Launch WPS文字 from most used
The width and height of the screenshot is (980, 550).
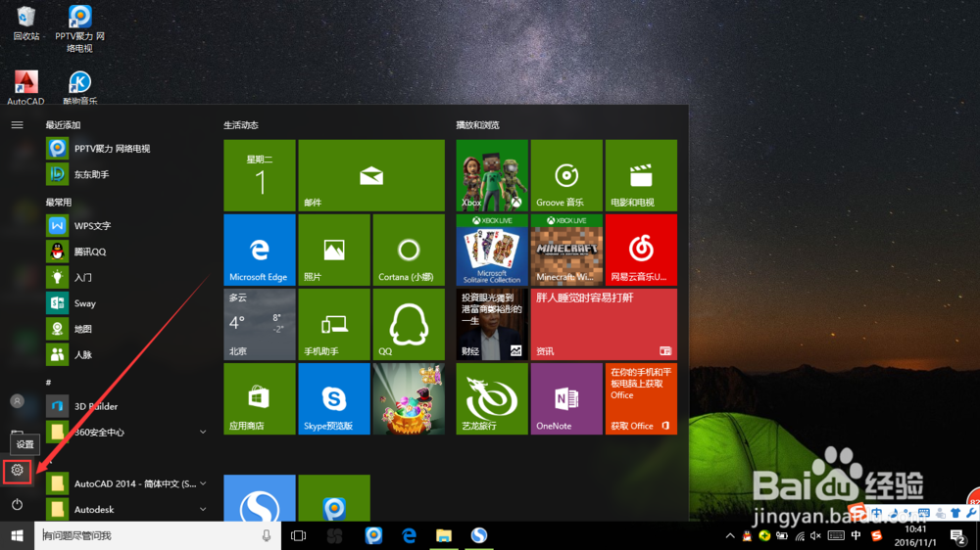pos(126,225)
